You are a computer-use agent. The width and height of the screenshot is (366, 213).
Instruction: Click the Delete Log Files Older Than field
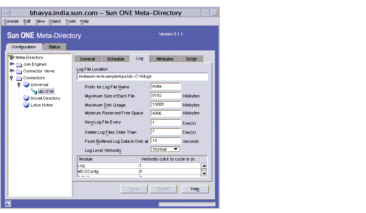click(166, 131)
